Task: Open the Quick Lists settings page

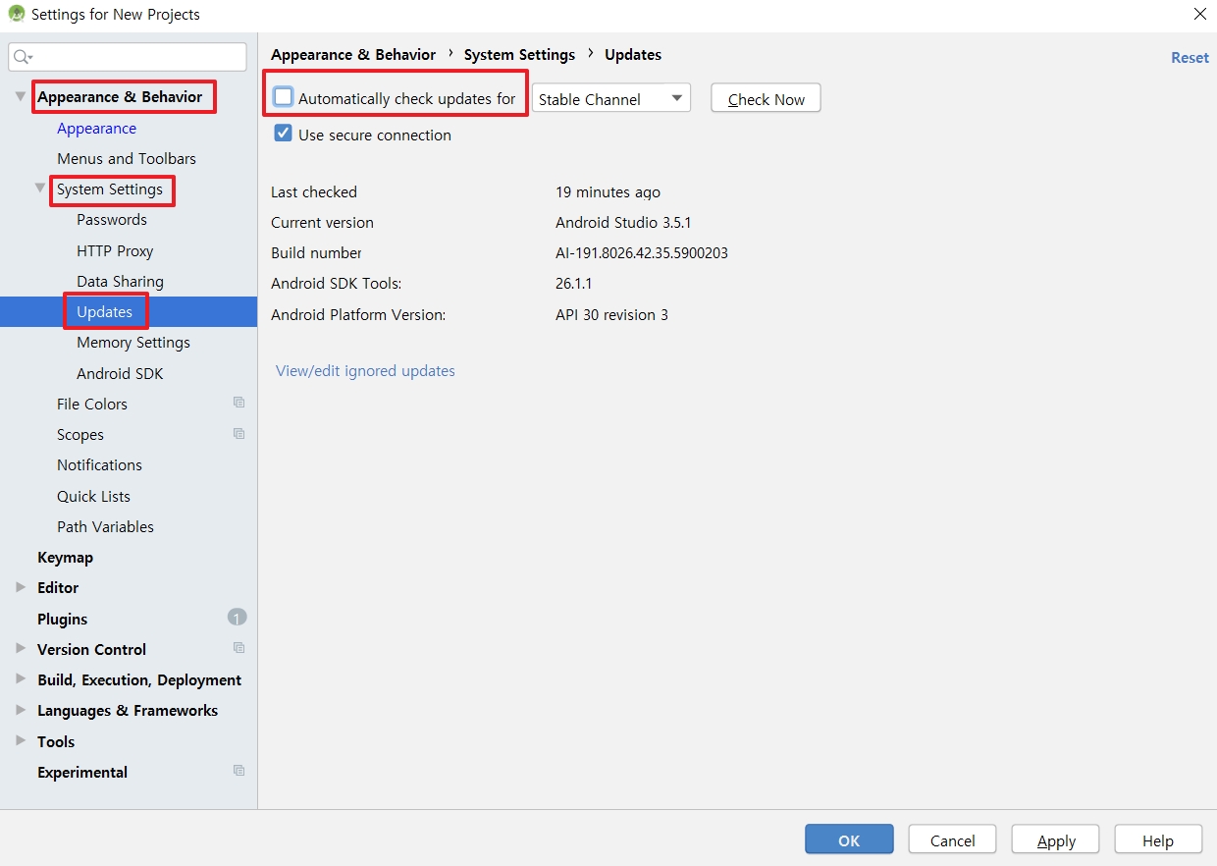Action: pyautogui.click(x=93, y=496)
